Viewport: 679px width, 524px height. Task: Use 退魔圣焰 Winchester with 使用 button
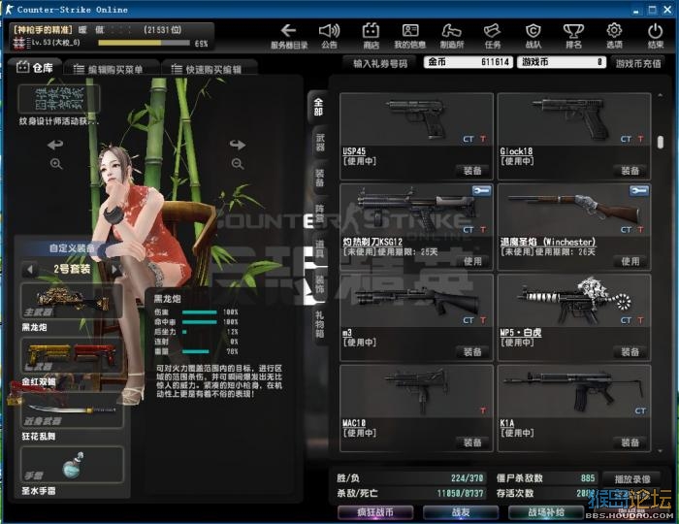coord(630,261)
